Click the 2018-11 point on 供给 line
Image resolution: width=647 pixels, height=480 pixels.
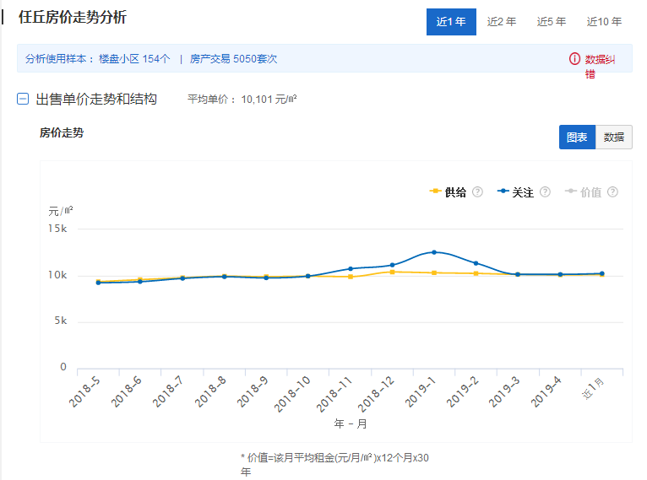pos(351,277)
